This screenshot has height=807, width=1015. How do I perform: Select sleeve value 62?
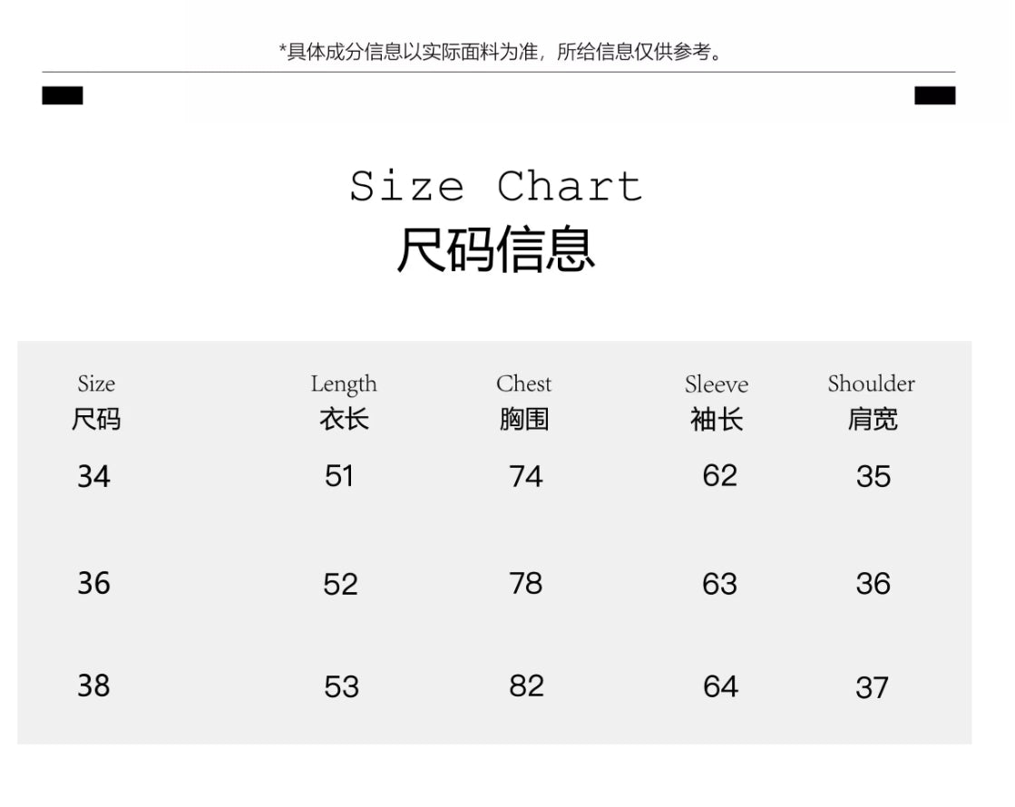coord(719,475)
